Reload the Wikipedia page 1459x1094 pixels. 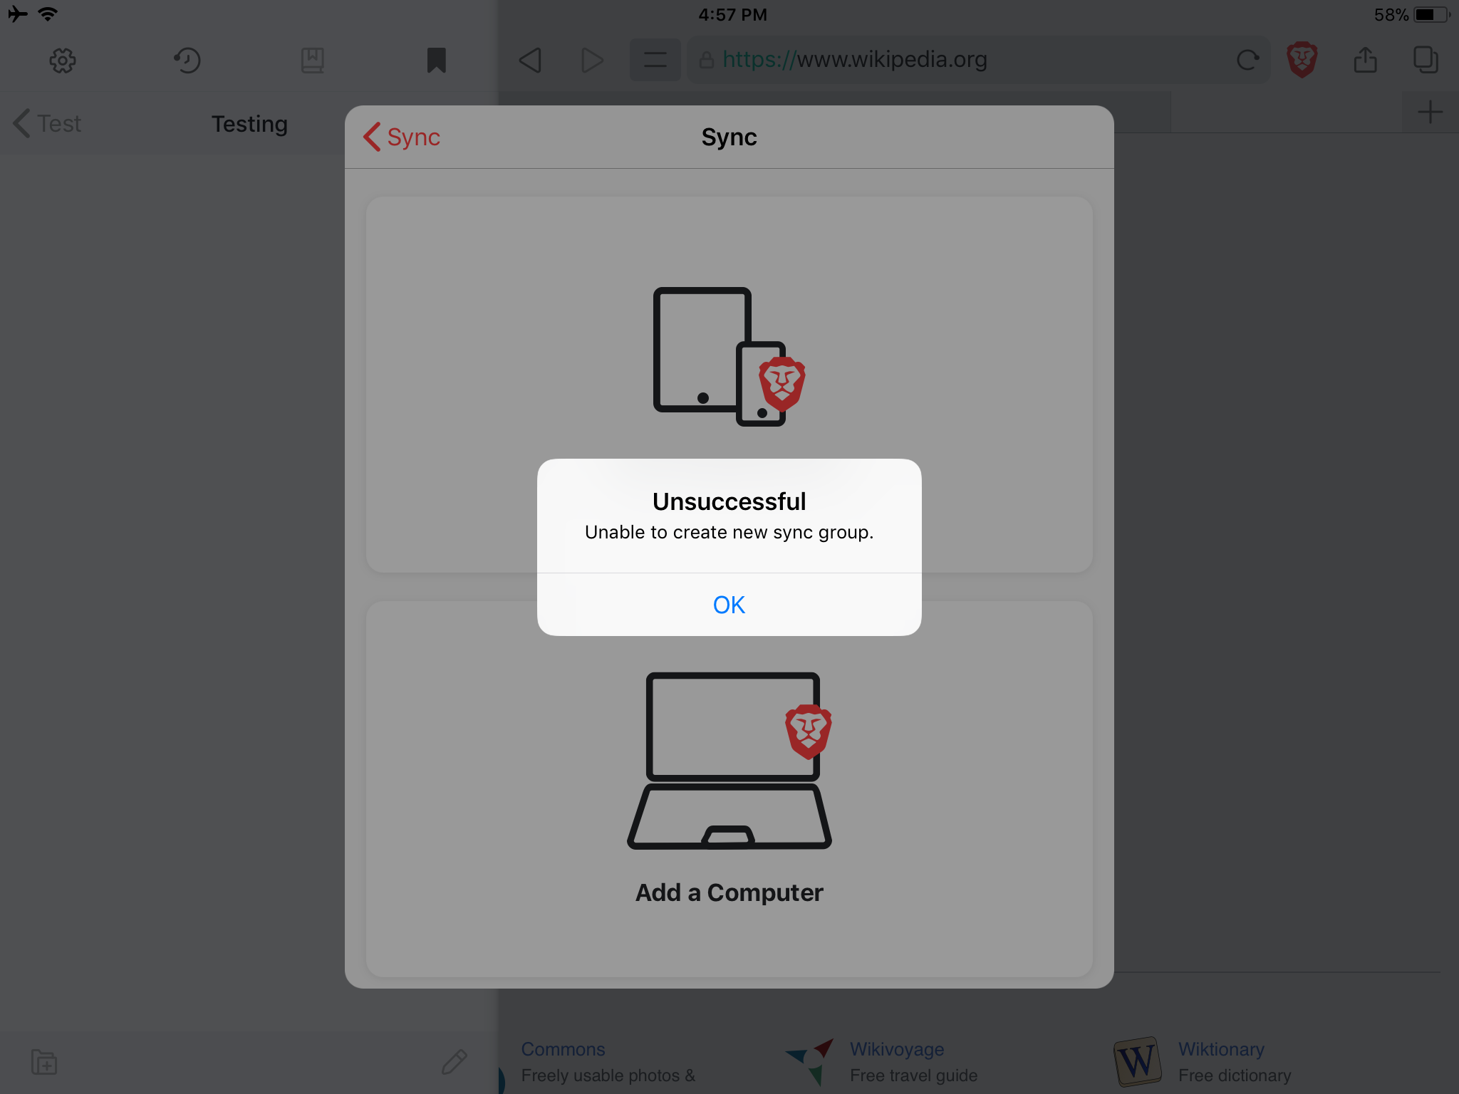click(1247, 61)
